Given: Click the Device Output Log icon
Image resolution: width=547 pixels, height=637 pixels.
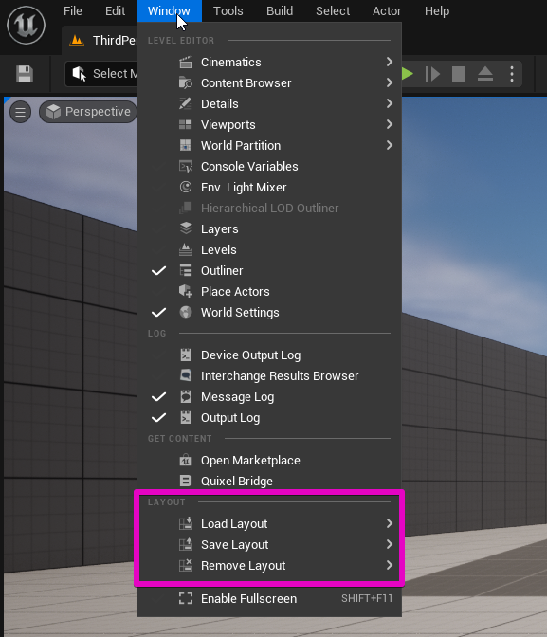Looking at the screenshot, I should coord(186,355).
